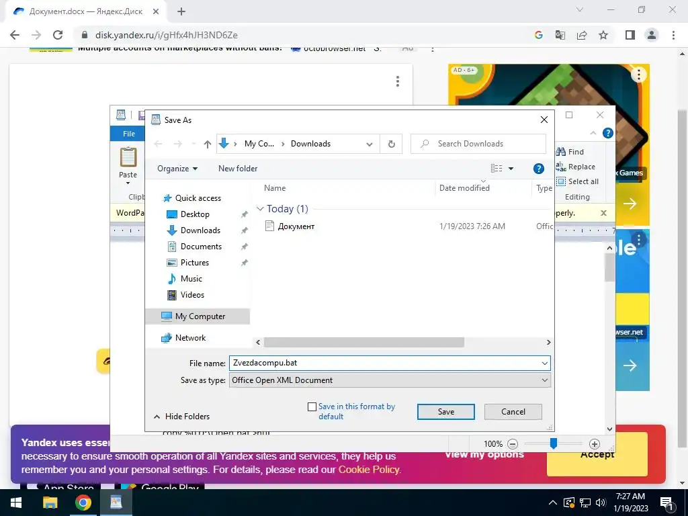This screenshot has width=688, height=516.
Task: Click the horizontal scrollbar in file list
Action: point(363,342)
